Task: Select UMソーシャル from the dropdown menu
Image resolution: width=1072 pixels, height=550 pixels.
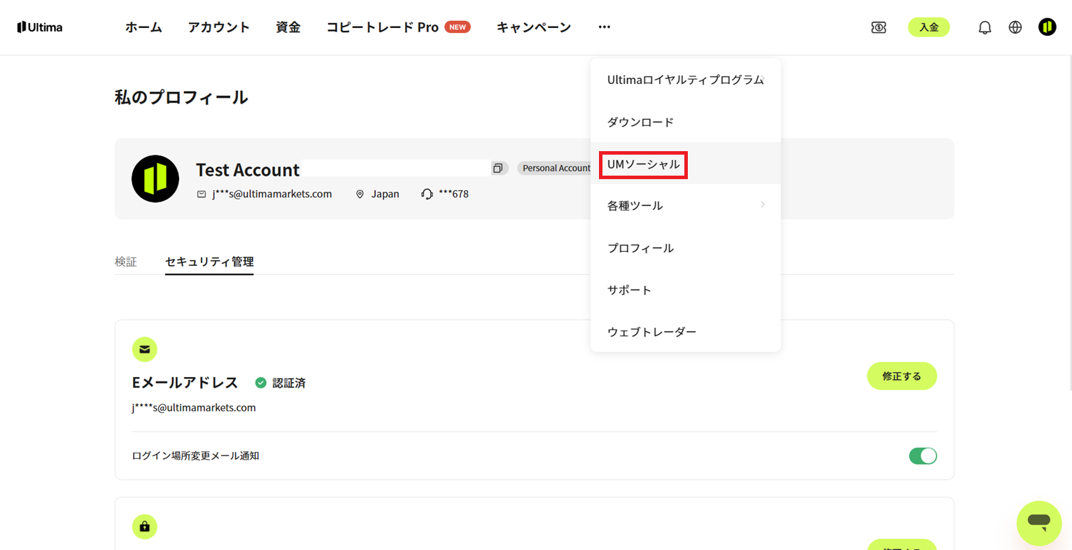Action: [643, 164]
